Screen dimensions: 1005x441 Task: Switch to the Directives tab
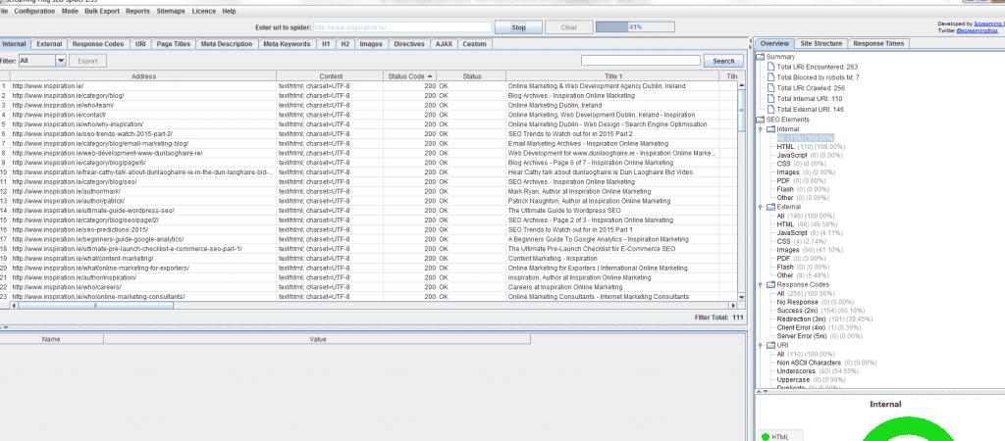point(409,44)
